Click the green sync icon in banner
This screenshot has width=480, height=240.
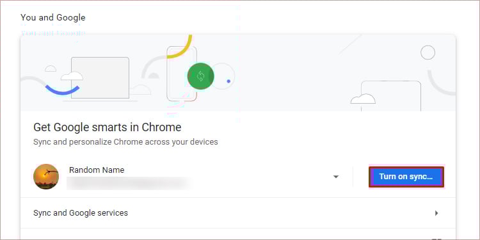pos(200,76)
